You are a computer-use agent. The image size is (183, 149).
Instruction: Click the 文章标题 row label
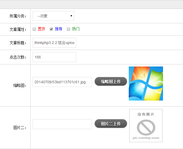pos(18,43)
